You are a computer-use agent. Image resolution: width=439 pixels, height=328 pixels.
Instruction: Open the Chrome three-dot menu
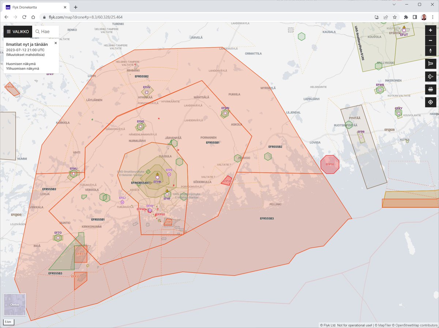tap(432, 17)
